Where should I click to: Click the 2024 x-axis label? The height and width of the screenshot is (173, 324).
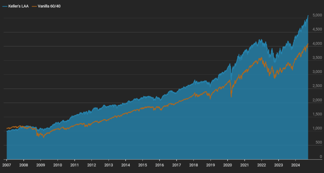coord(296,165)
